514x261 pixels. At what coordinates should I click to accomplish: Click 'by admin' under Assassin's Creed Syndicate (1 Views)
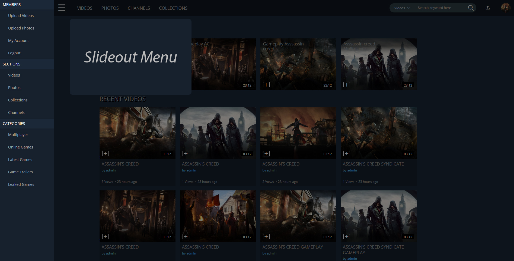pos(350,170)
